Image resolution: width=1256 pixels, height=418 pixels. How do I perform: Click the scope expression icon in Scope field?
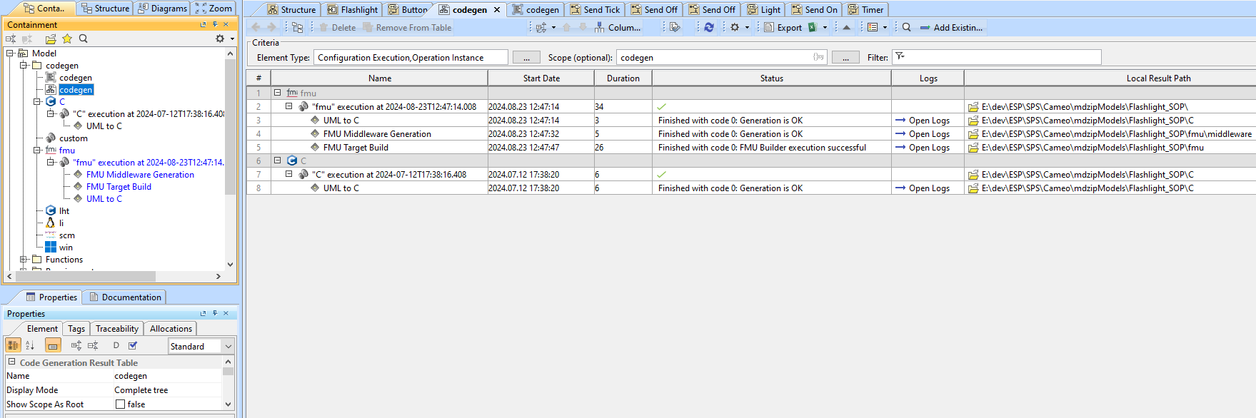[x=818, y=57]
